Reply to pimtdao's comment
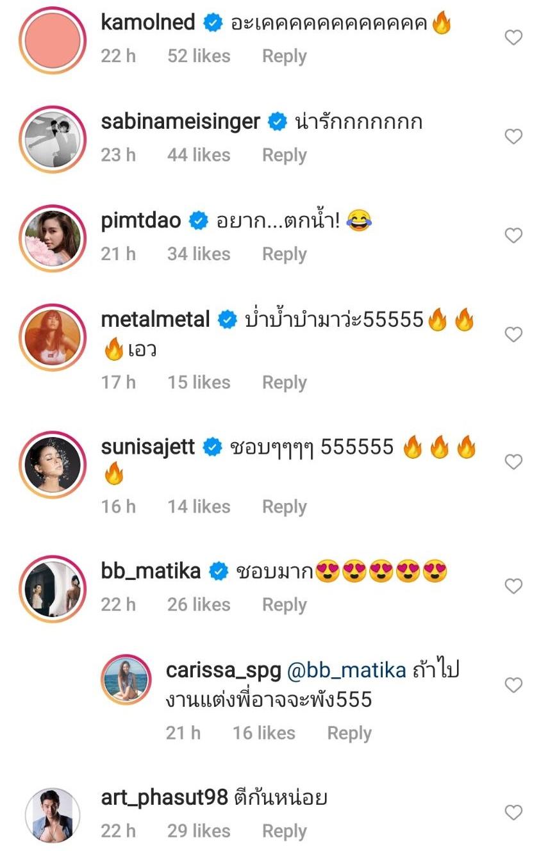 tap(284, 254)
